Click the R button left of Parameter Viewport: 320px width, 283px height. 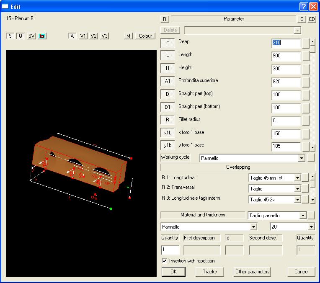165,19
